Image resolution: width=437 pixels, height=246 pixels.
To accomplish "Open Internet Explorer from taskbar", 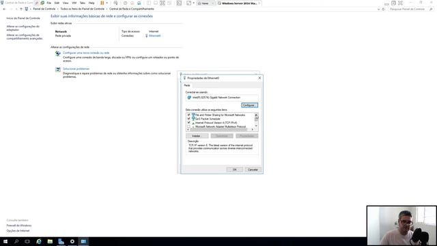I will coord(39,241).
